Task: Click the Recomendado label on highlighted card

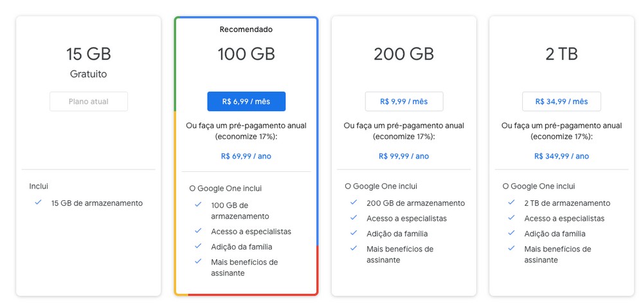Action: point(246,30)
